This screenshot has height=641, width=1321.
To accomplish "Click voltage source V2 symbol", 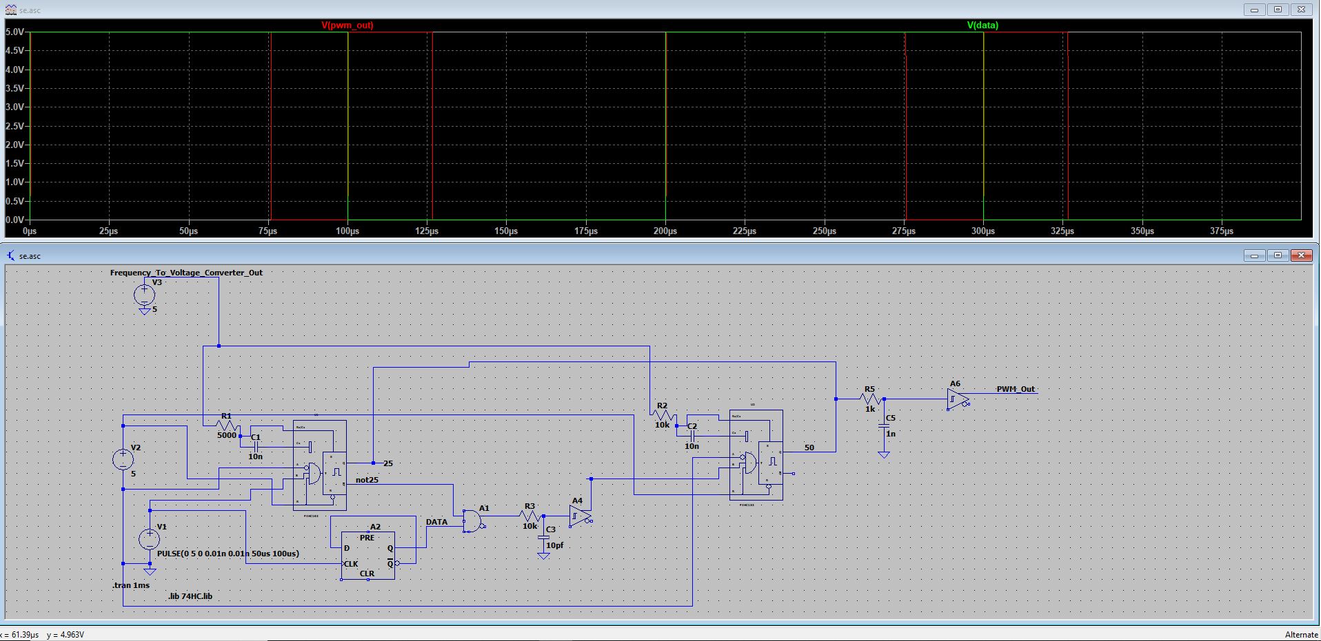I will [123, 459].
